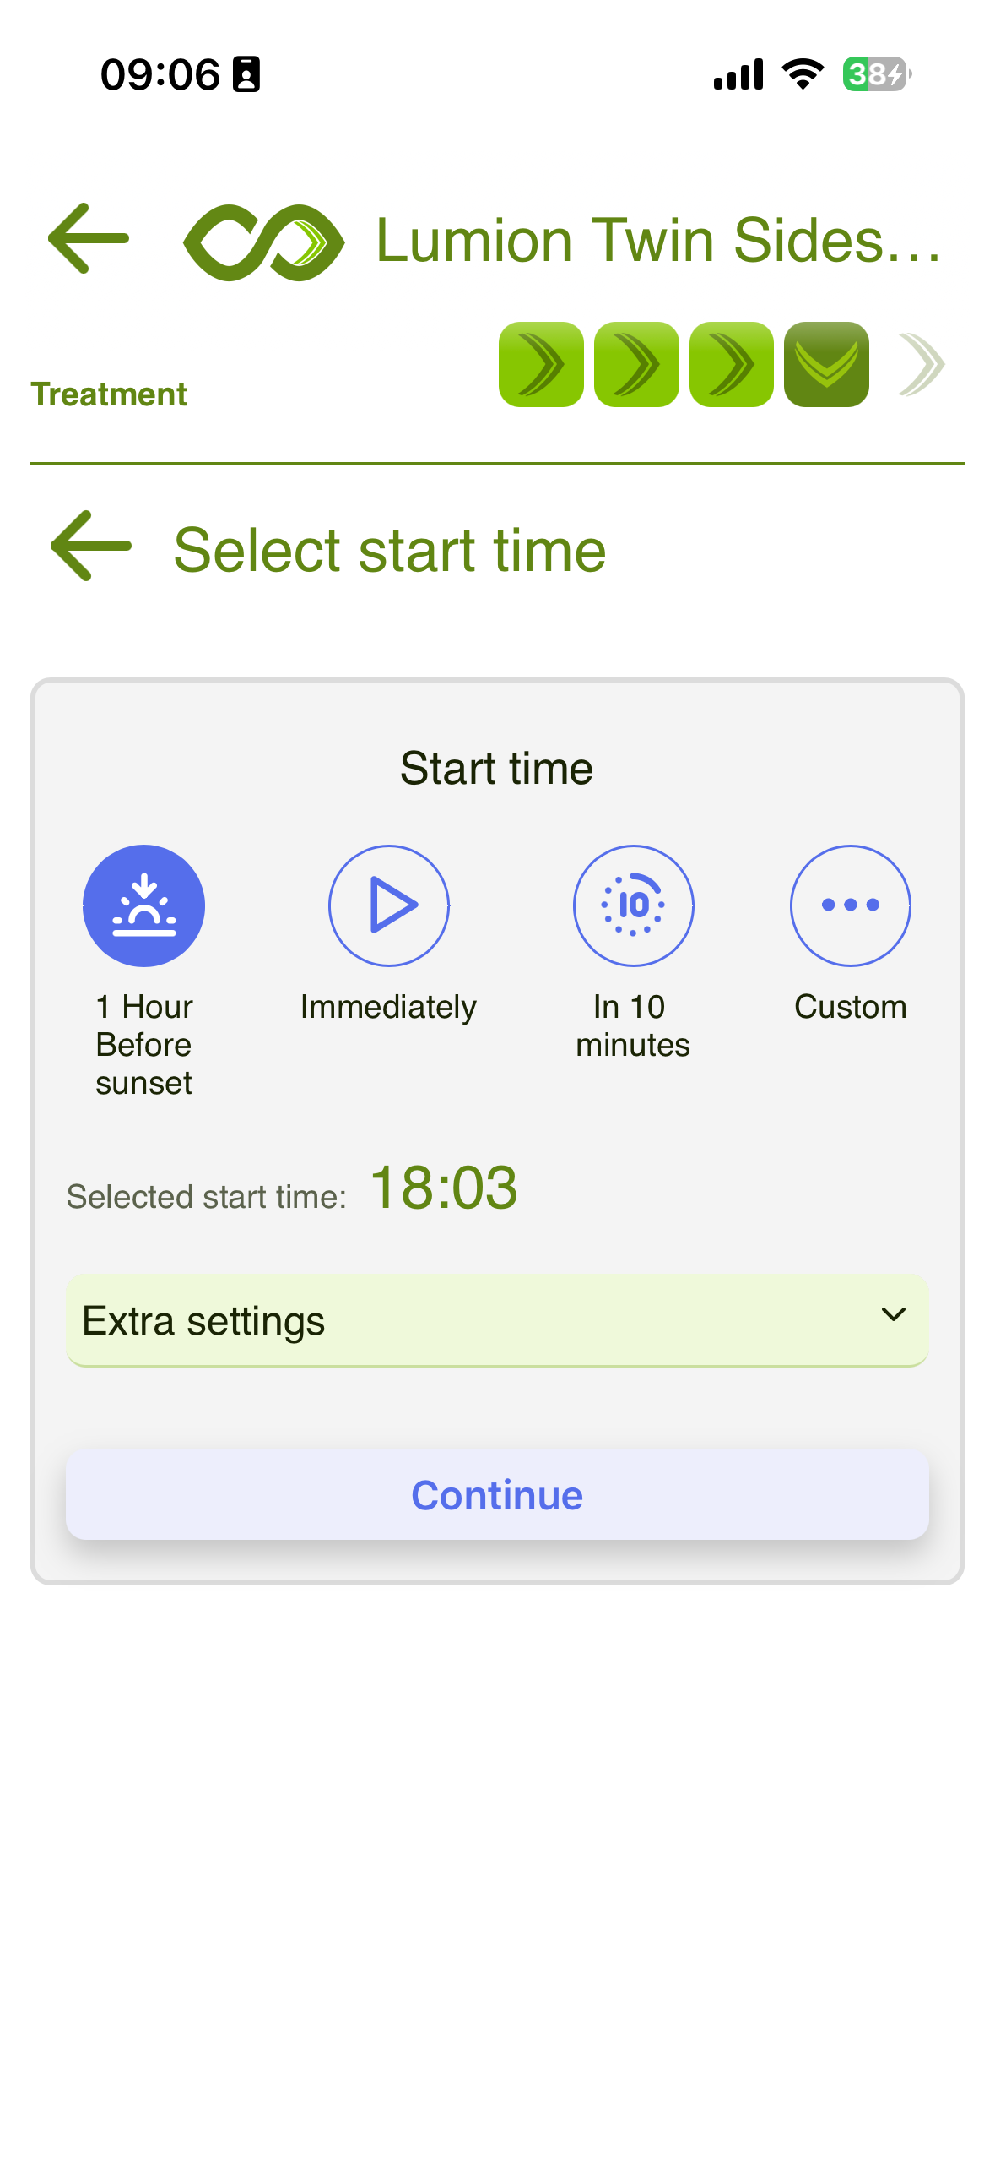Click the Extra settings chevron arrow
The height and width of the screenshot is (2159, 995).
894,1314
